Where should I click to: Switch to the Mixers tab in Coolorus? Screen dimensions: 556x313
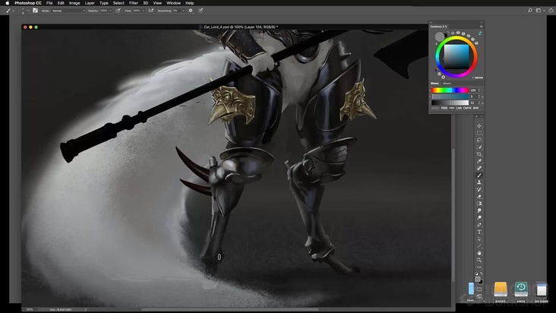click(447, 84)
